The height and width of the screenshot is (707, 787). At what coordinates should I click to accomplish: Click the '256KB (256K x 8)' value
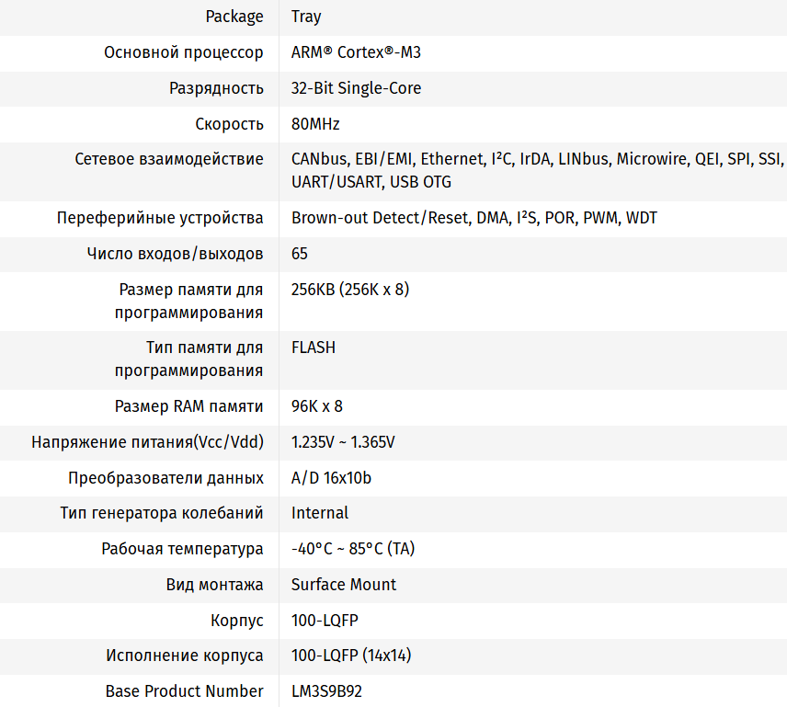coord(349,290)
